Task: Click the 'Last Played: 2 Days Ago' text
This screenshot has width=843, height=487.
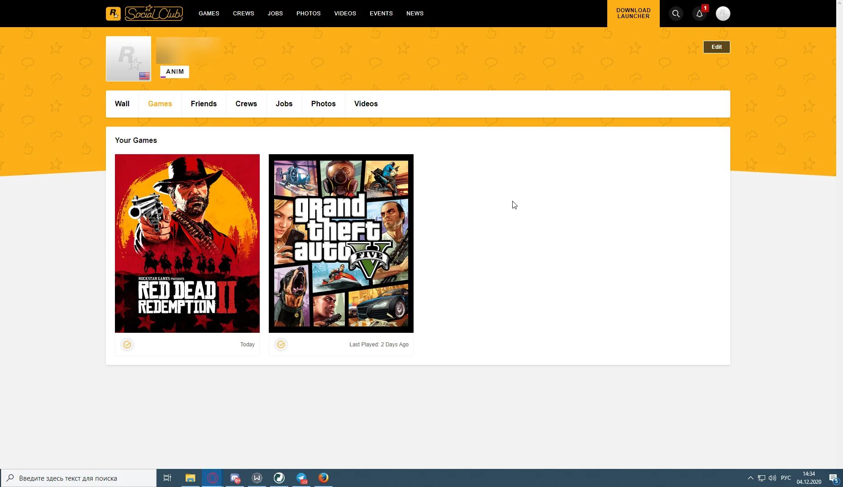Action: tap(379, 345)
